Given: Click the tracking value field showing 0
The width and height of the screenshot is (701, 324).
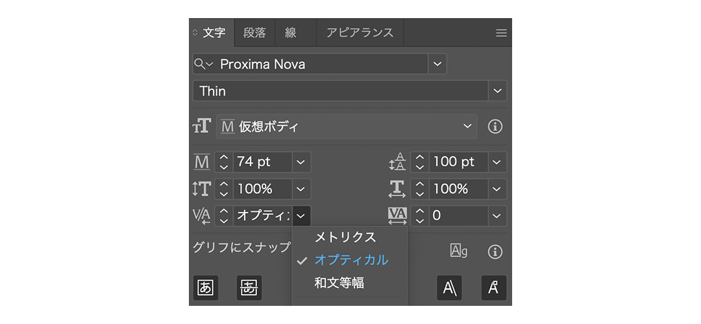Looking at the screenshot, I should 458,216.
